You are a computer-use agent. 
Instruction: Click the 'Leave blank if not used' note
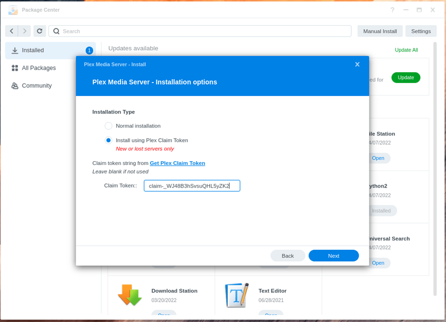coord(120,171)
